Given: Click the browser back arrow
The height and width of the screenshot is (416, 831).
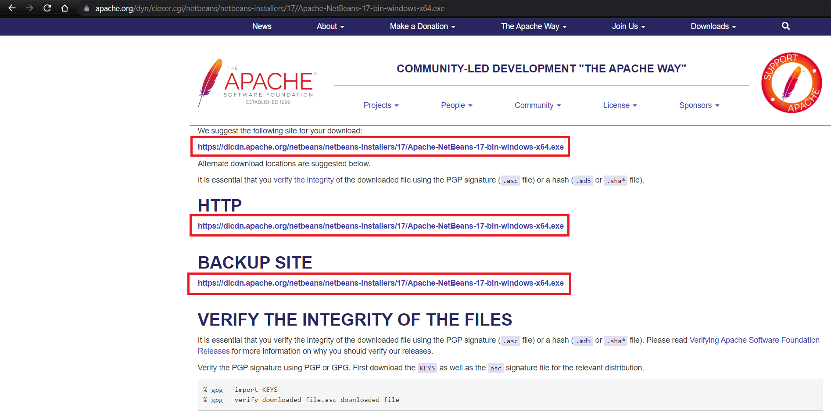Looking at the screenshot, I should [x=12, y=8].
